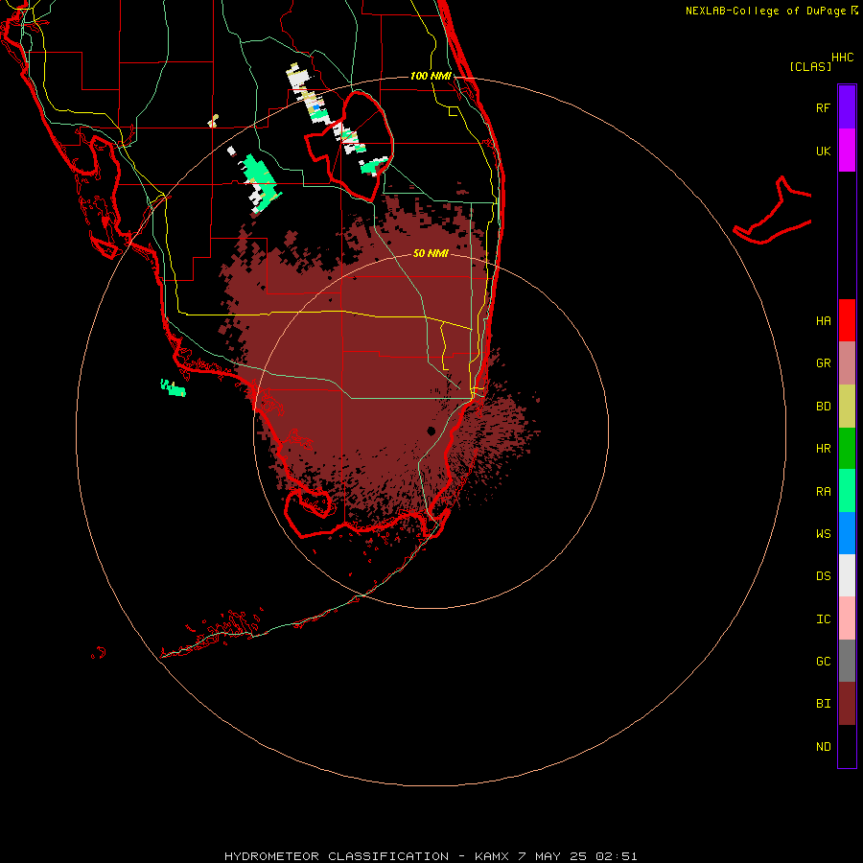Image resolution: width=863 pixels, height=863 pixels.
Task: Click the GR legend label
Action: coord(823,363)
